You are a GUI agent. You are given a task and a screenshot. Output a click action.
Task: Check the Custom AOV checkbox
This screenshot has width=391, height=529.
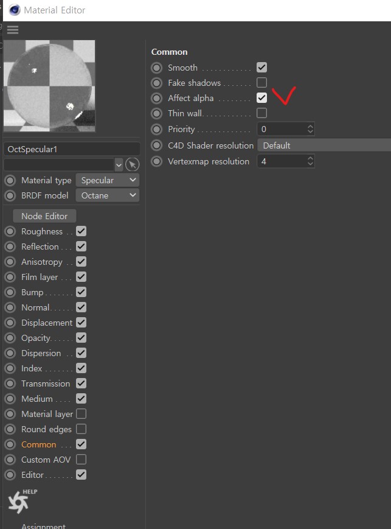[81, 459]
